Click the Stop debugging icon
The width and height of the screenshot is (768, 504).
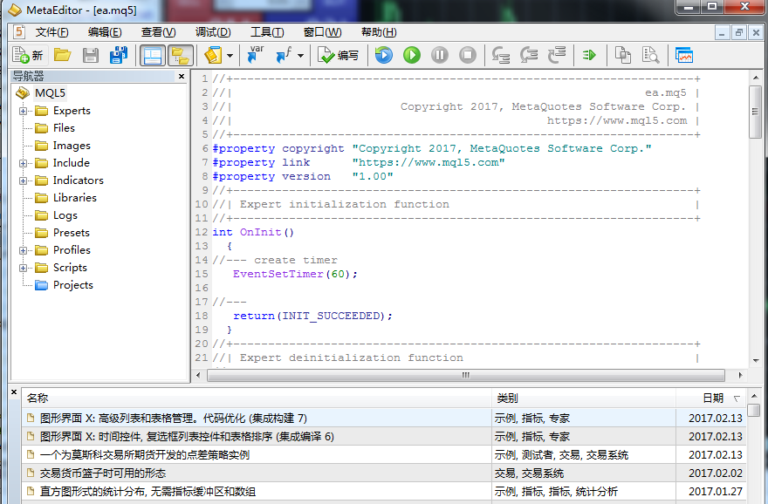click(468, 55)
